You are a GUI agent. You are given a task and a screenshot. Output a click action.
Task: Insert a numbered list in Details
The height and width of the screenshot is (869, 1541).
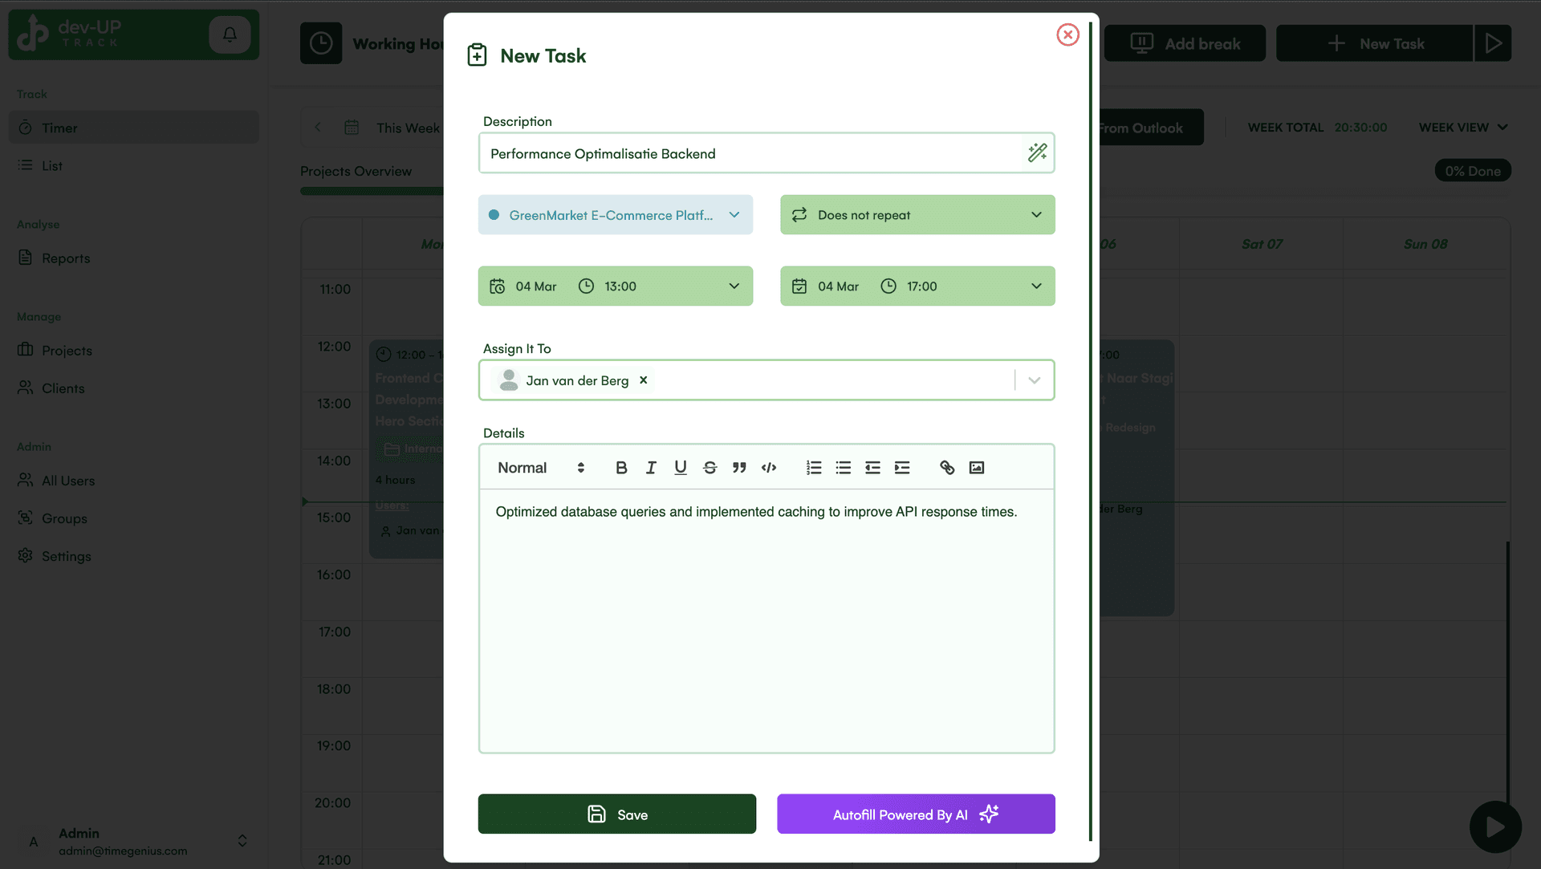coord(814,467)
